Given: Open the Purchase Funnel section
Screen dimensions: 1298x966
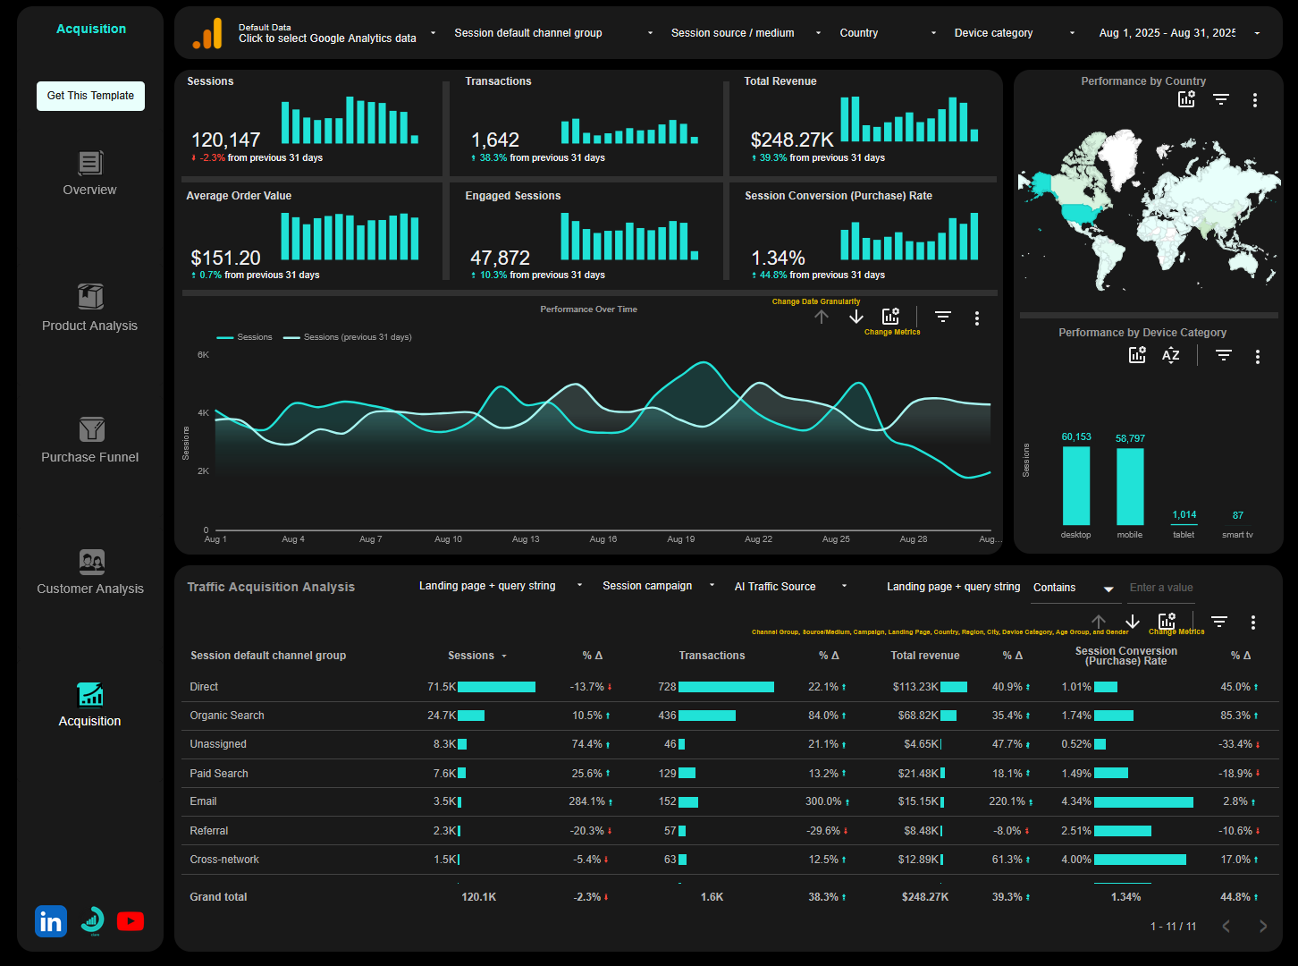Looking at the screenshot, I should pyautogui.click(x=89, y=440).
